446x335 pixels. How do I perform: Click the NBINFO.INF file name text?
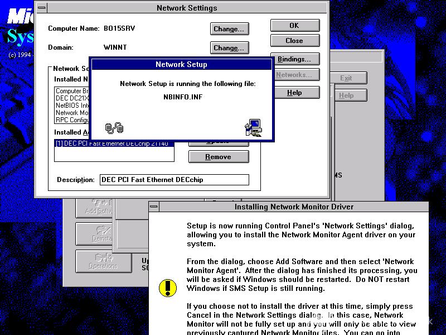coord(183,97)
